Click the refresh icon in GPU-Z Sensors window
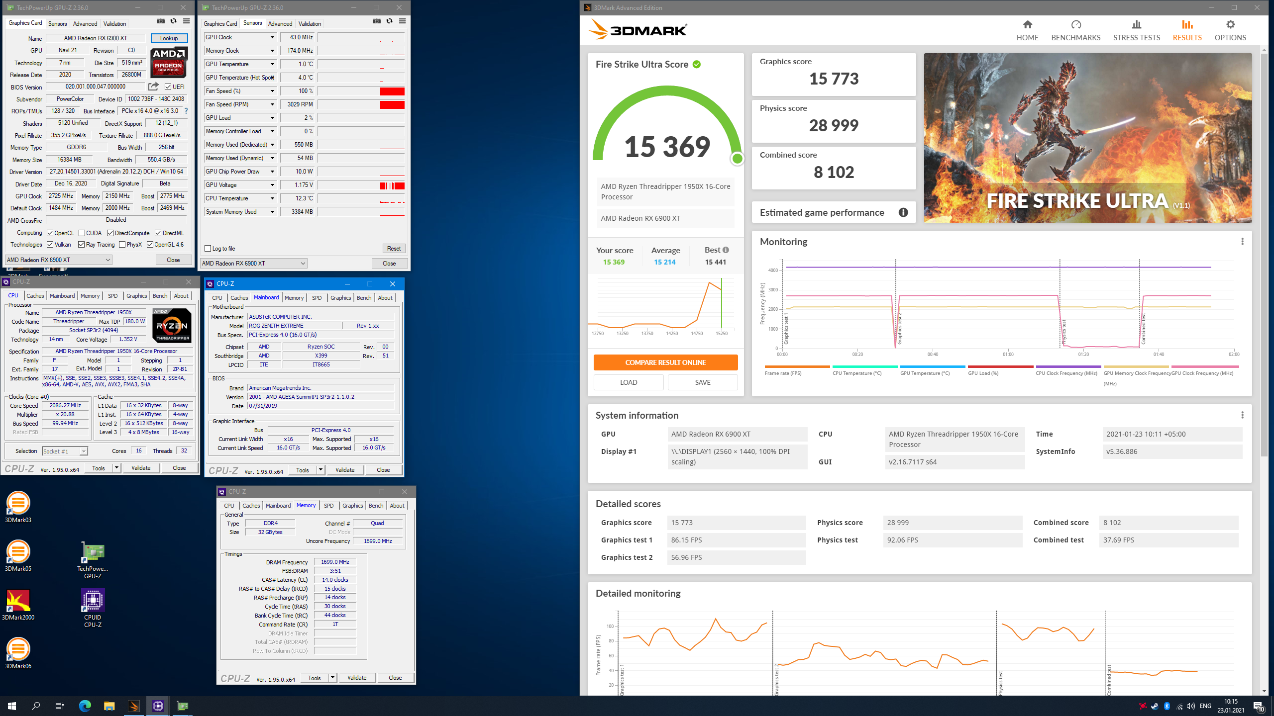The image size is (1274, 716). 389,21
